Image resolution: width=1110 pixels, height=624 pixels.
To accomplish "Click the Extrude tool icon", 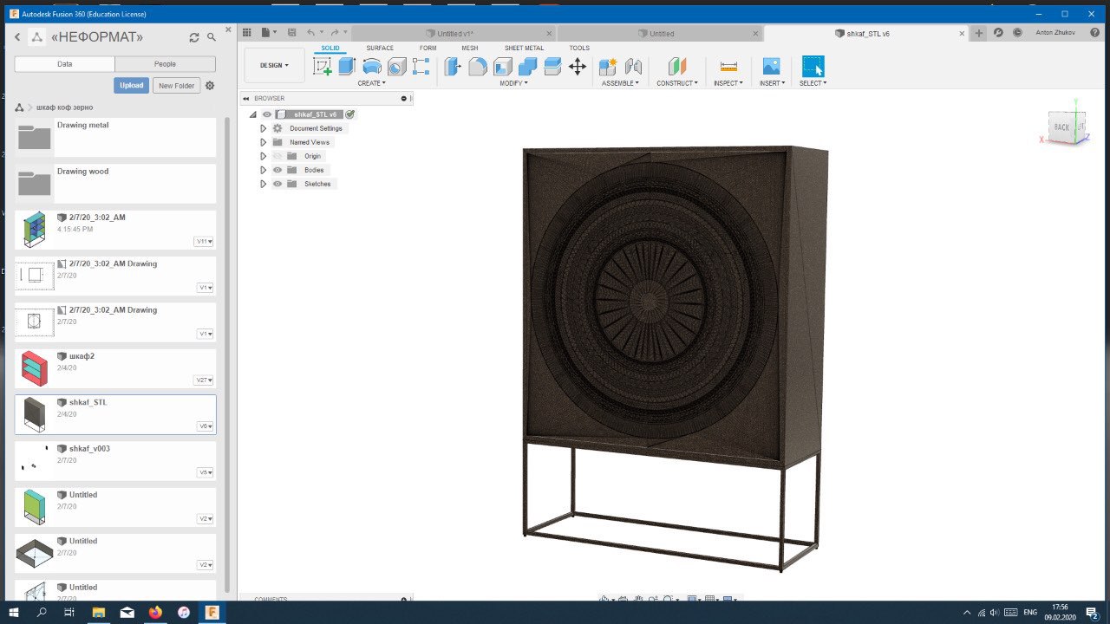I will click(347, 67).
